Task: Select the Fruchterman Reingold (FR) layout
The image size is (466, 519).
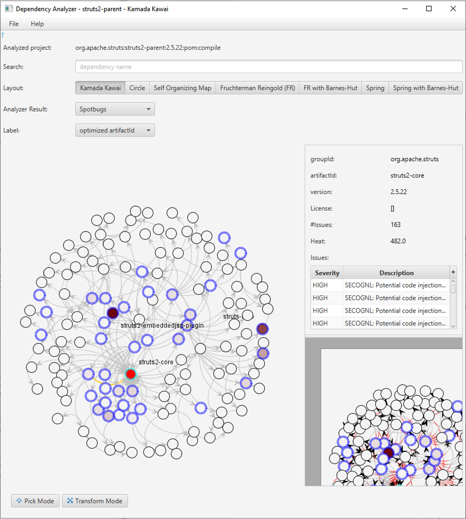Action: pyautogui.click(x=257, y=87)
